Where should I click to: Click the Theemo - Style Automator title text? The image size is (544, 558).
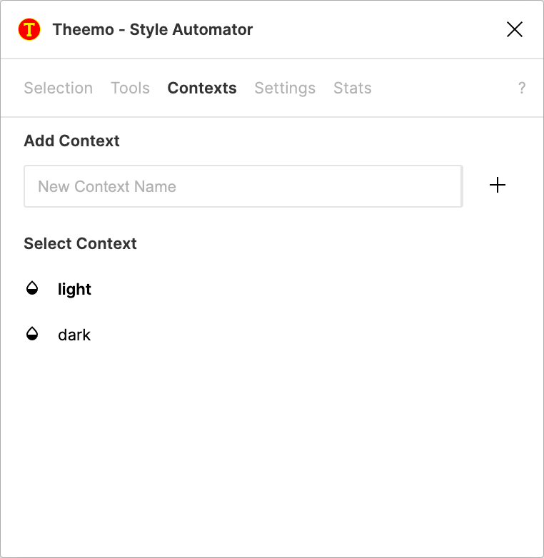[x=153, y=29]
